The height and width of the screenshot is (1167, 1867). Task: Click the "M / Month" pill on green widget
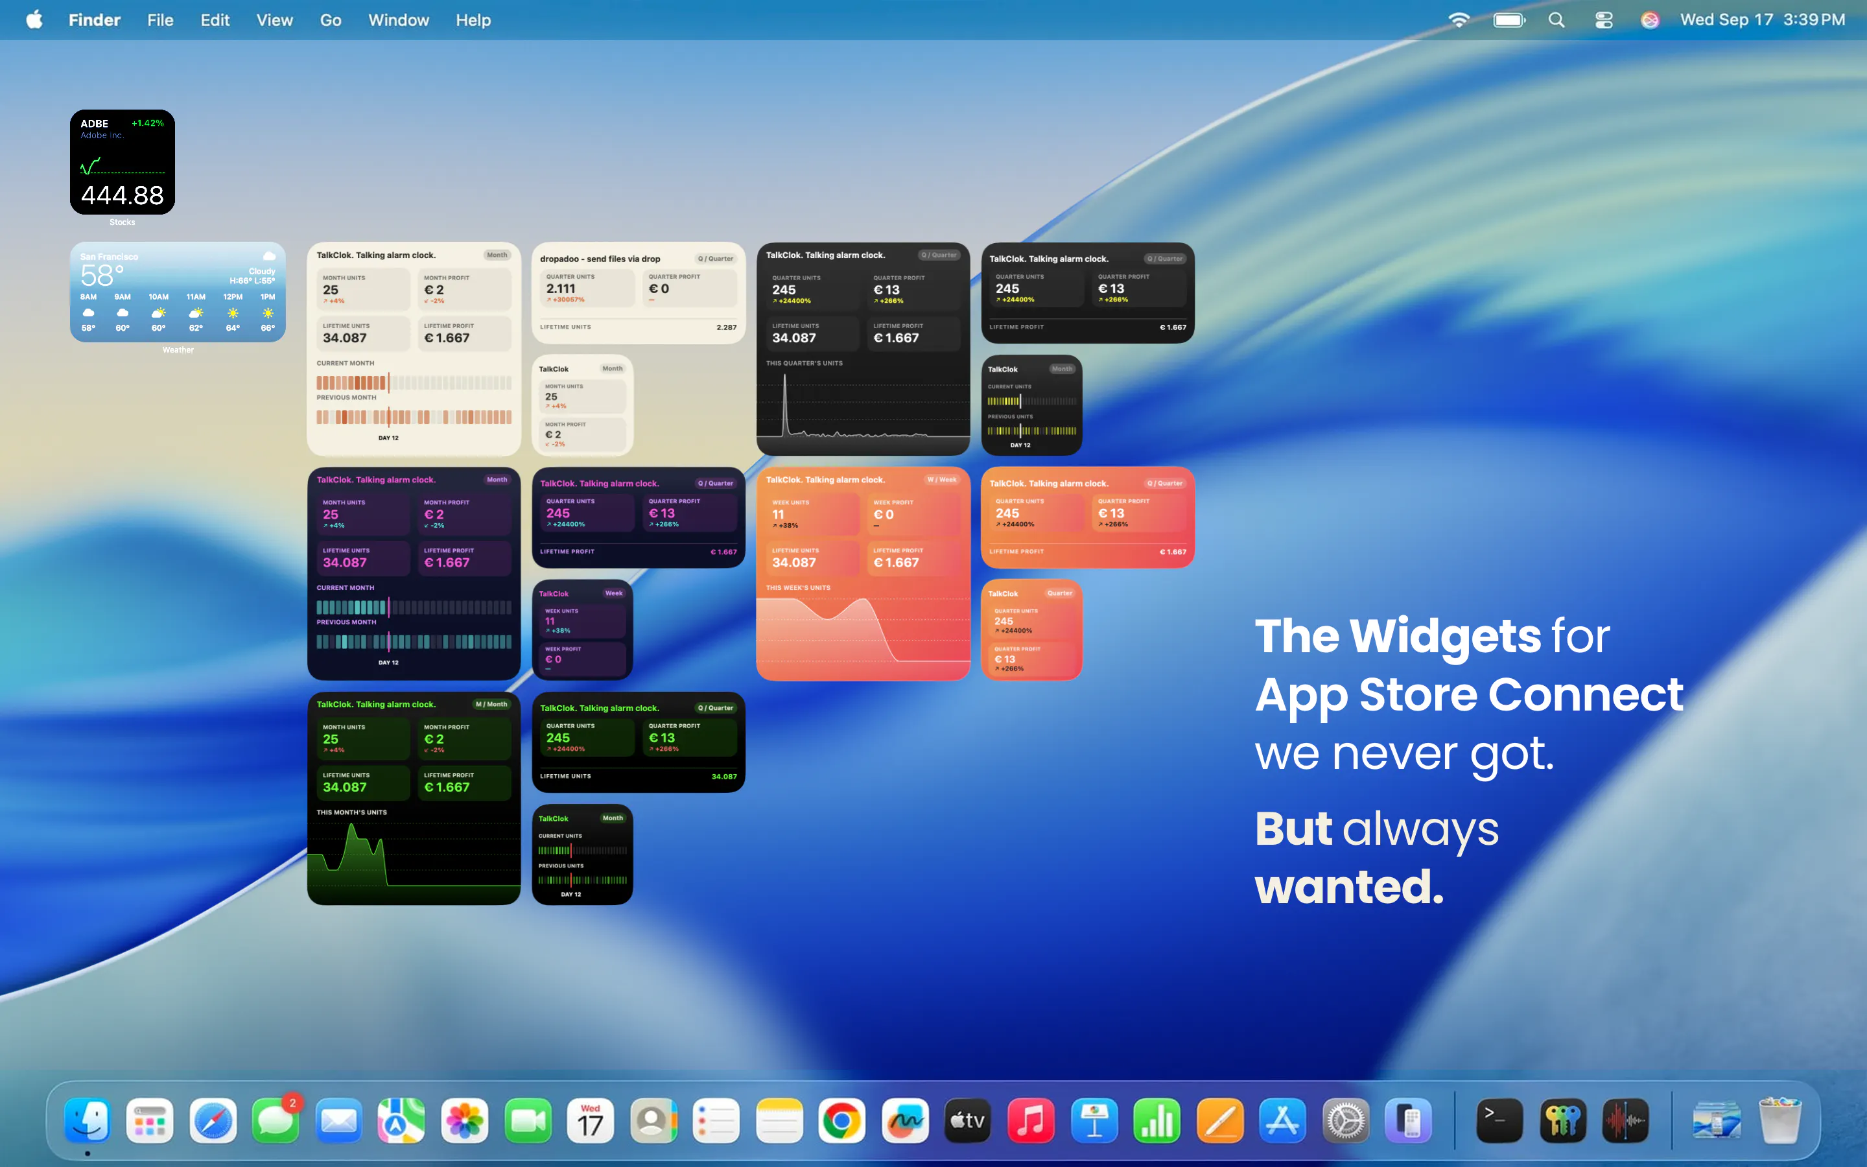click(x=491, y=704)
